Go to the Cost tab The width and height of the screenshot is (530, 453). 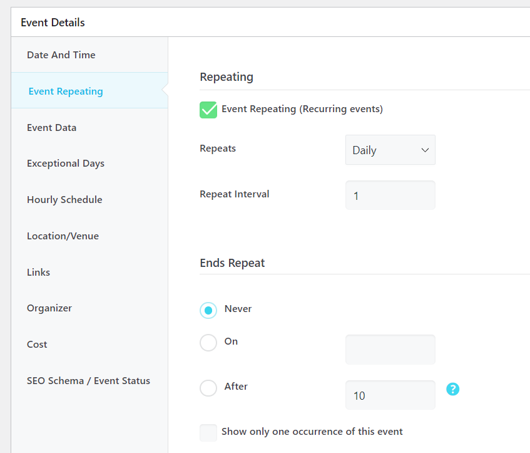tap(37, 345)
